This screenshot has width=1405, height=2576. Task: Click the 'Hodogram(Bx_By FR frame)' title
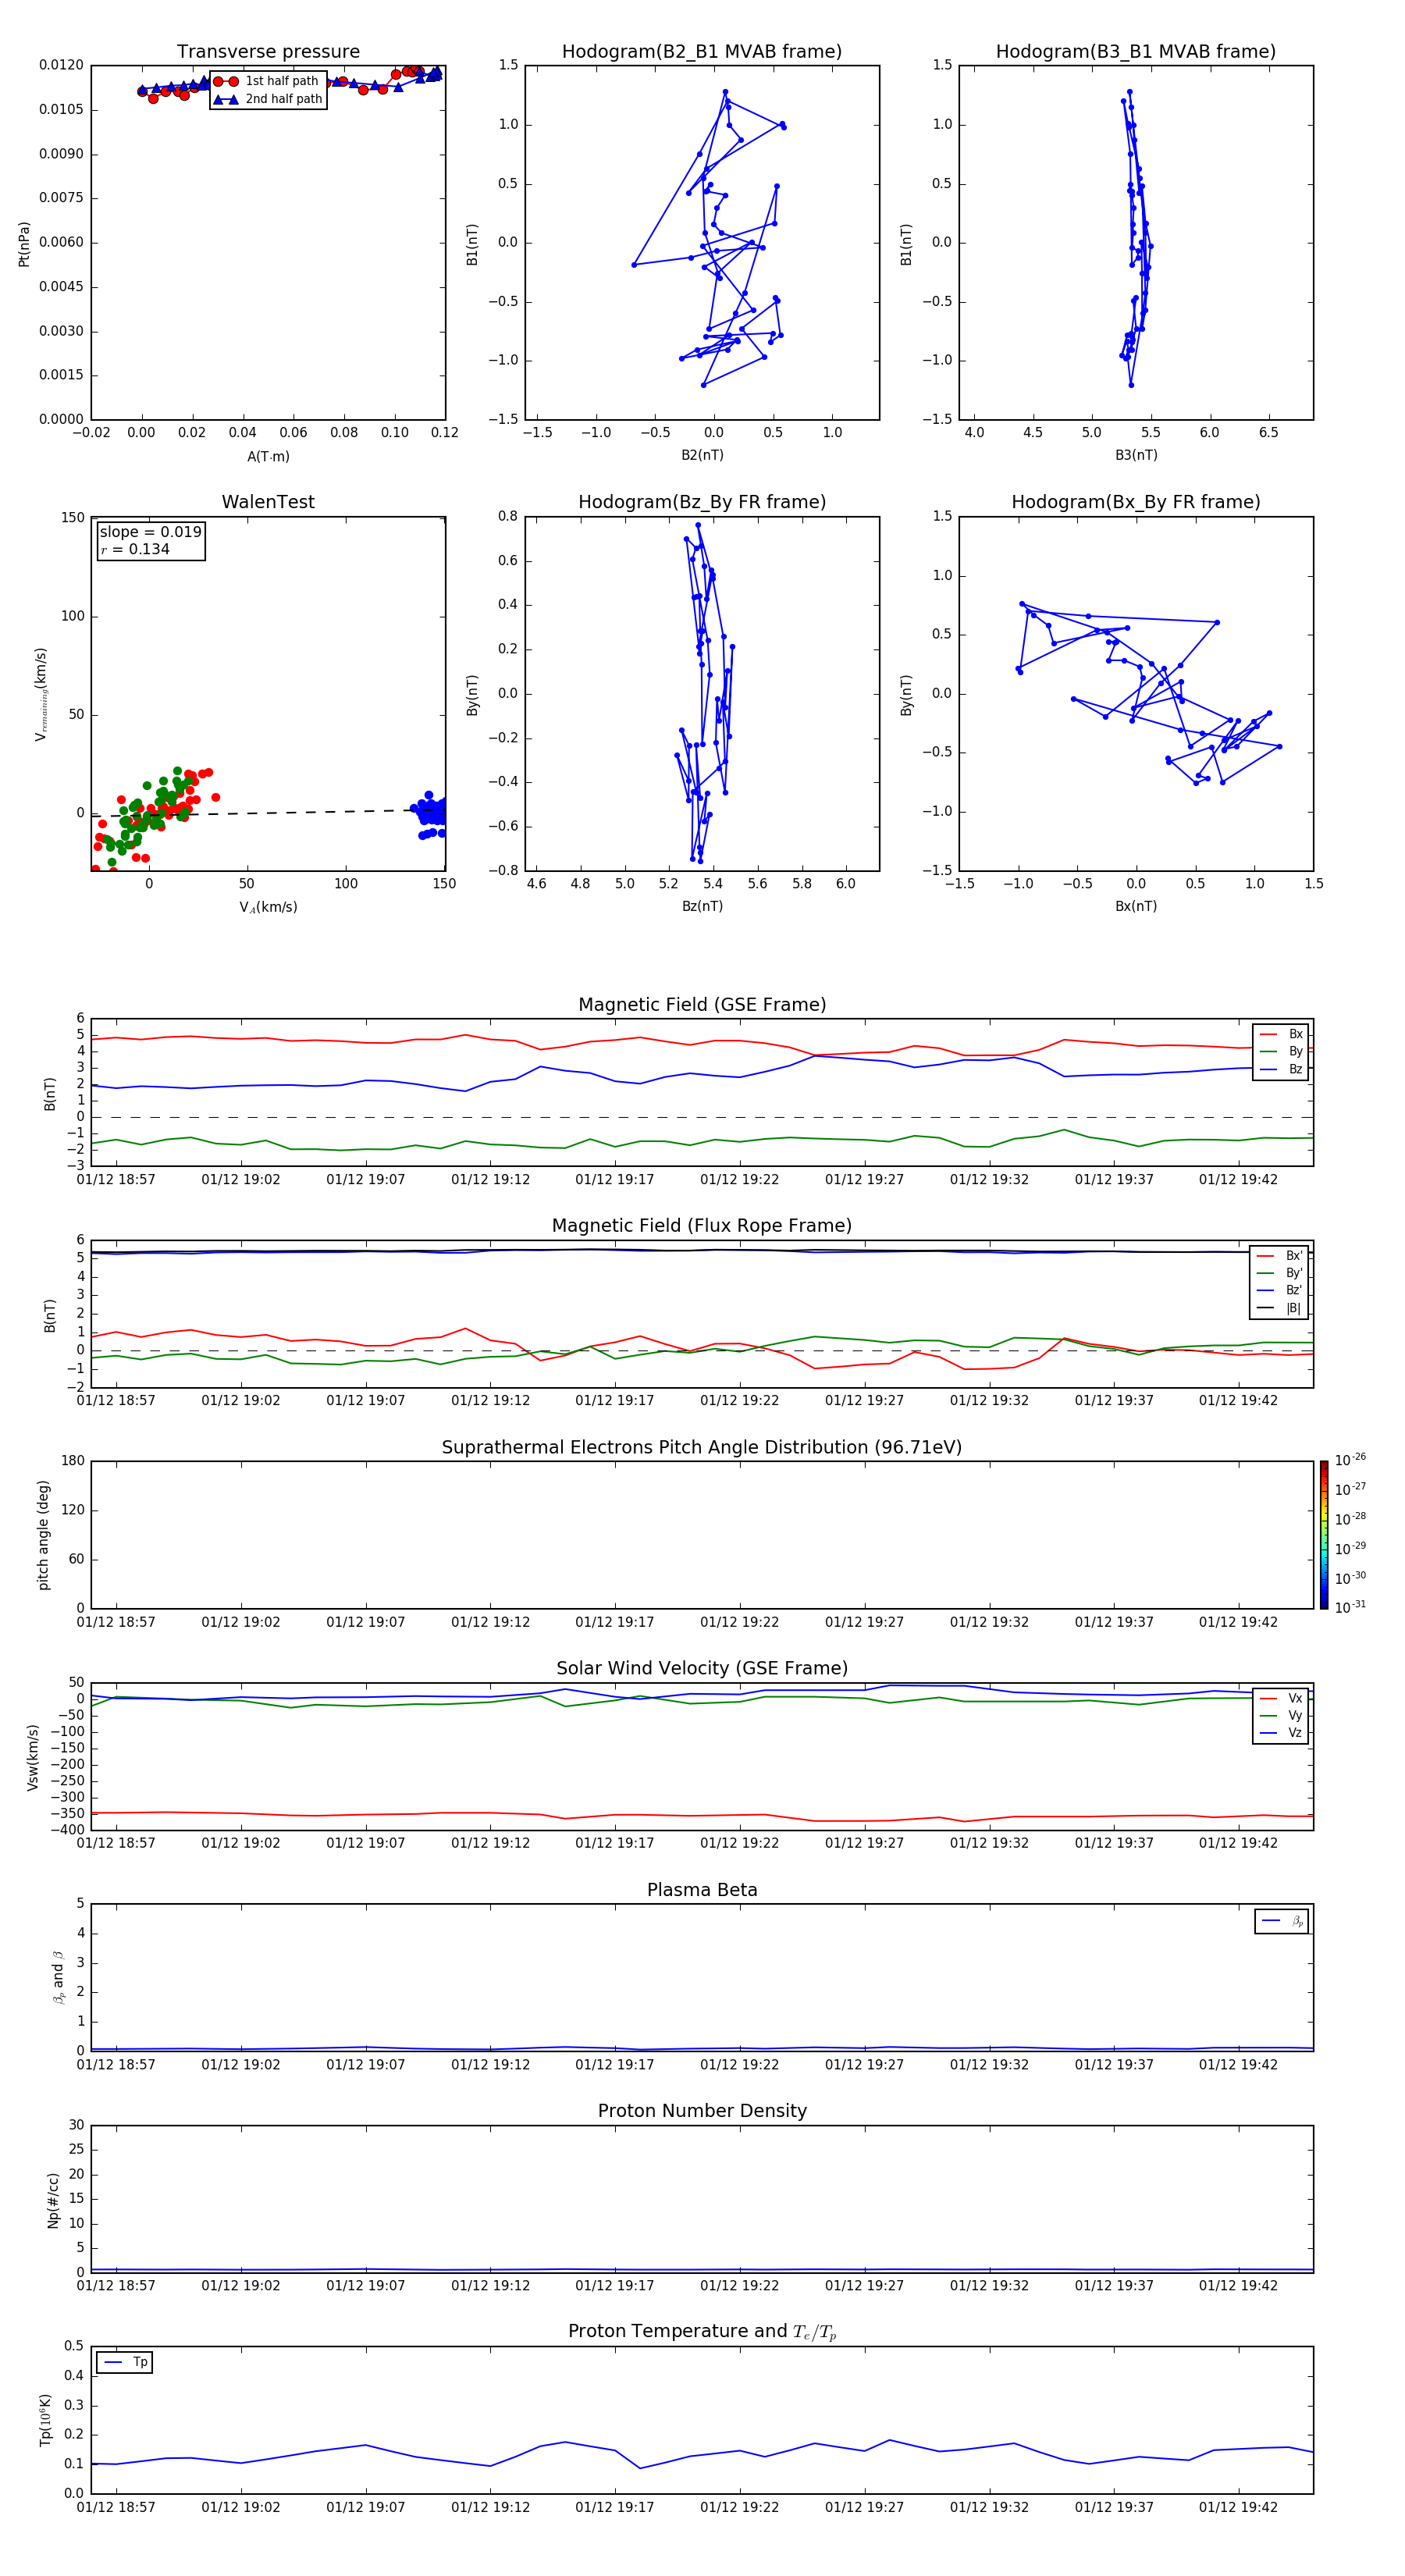[1136, 502]
